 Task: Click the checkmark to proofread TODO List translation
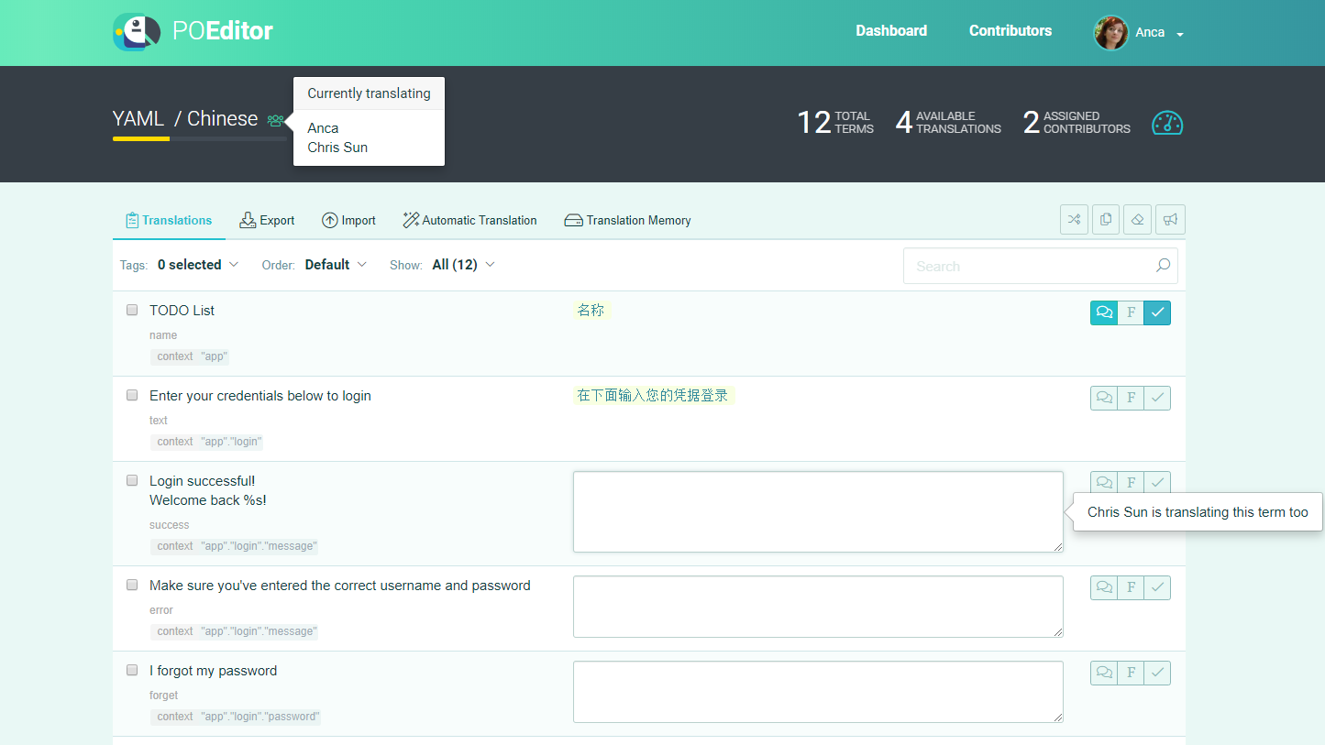(x=1157, y=312)
